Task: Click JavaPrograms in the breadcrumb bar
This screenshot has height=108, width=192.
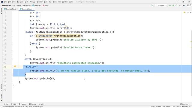Action: click(7, 5)
